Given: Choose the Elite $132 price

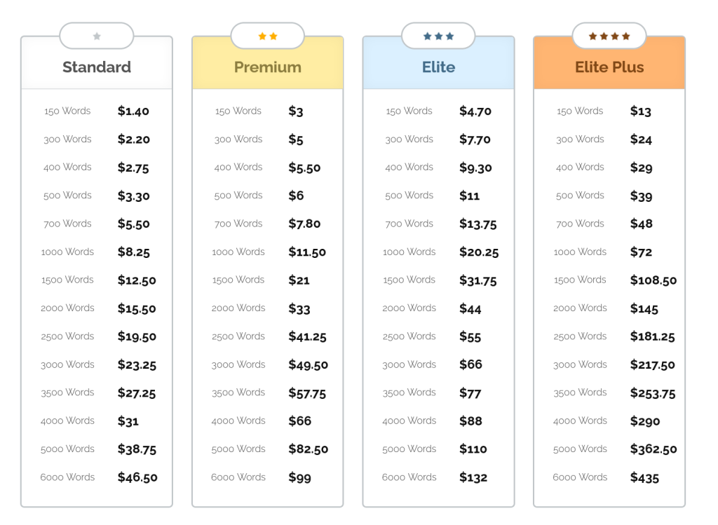Looking at the screenshot, I should (x=473, y=477).
